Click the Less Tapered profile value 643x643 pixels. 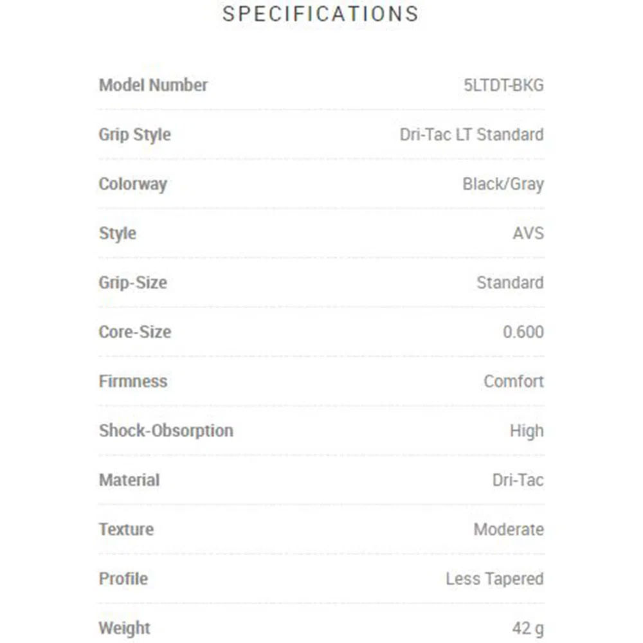coord(494,579)
